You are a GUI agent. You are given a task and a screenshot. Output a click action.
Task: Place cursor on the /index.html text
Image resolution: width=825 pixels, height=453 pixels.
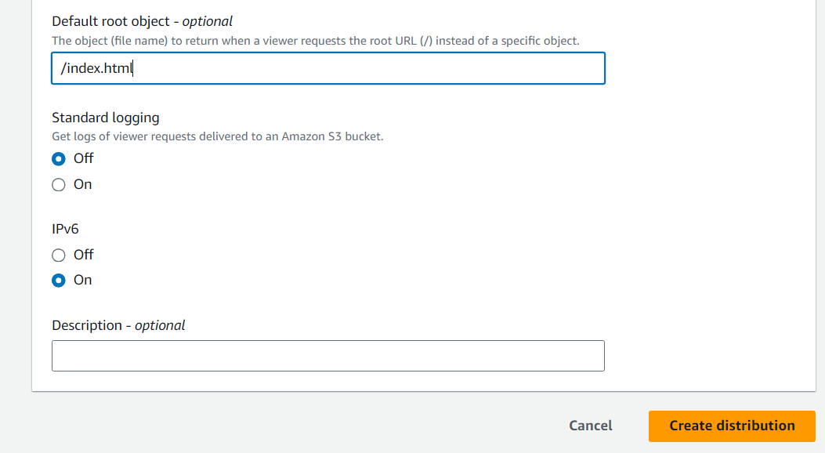pyautogui.click(x=96, y=68)
